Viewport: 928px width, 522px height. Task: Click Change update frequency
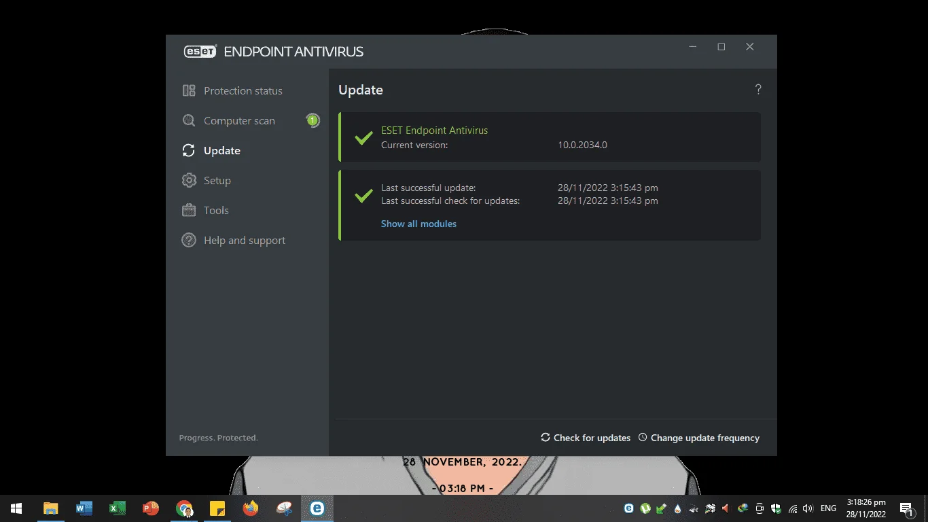tap(699, 438)
